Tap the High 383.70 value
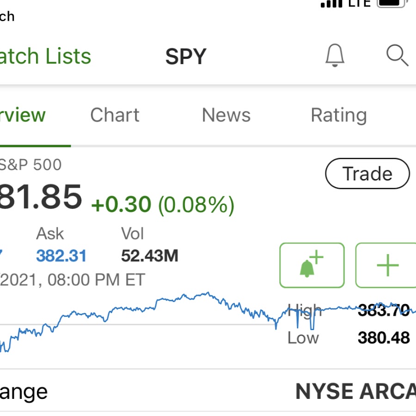416x416 pixels. coord(384,310)
